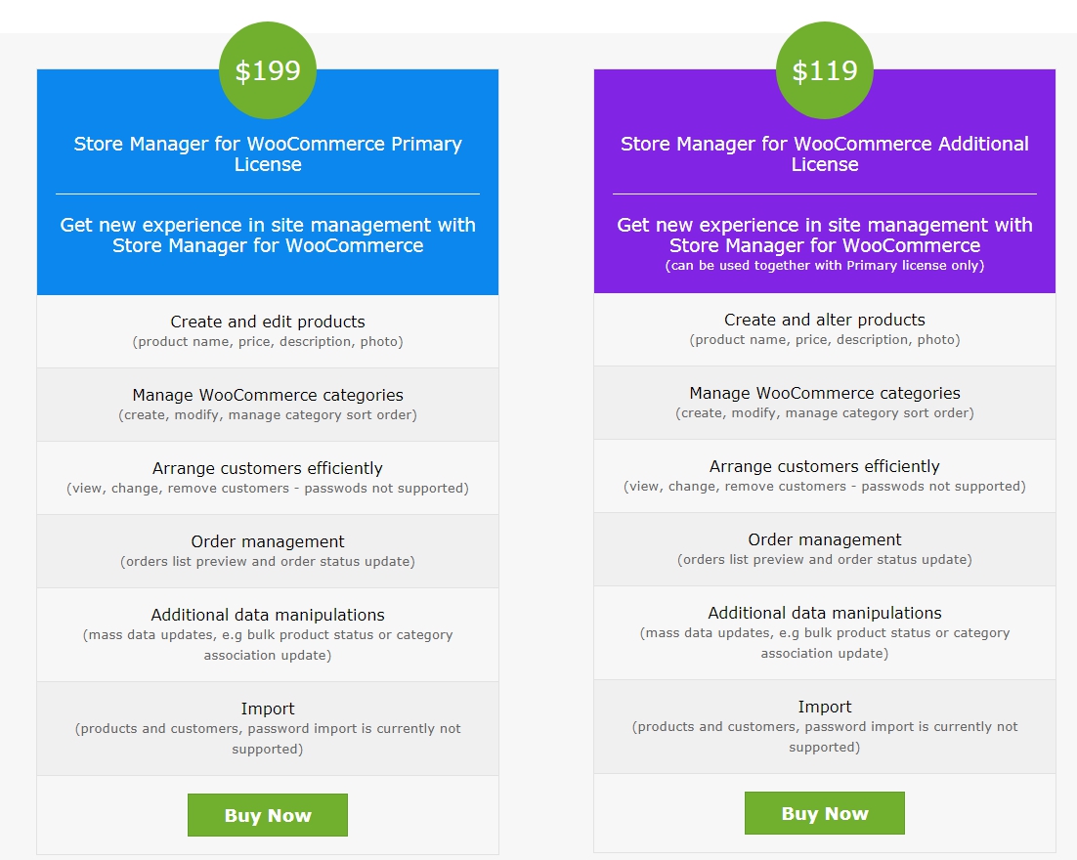Select the Import feature in the Additional plan

pos(824,707)
